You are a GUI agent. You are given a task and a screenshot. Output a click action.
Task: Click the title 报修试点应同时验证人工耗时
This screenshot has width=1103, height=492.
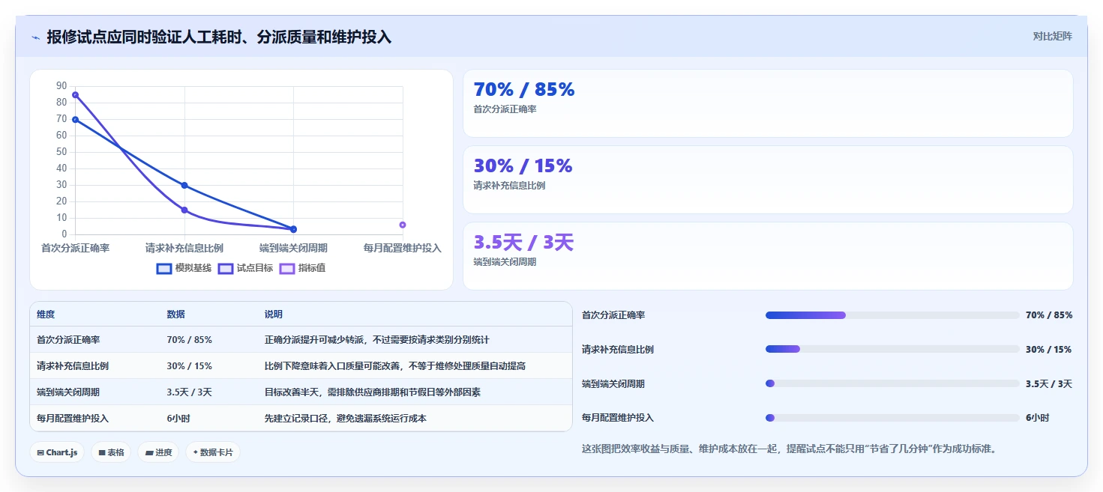[x=219, y=37]
